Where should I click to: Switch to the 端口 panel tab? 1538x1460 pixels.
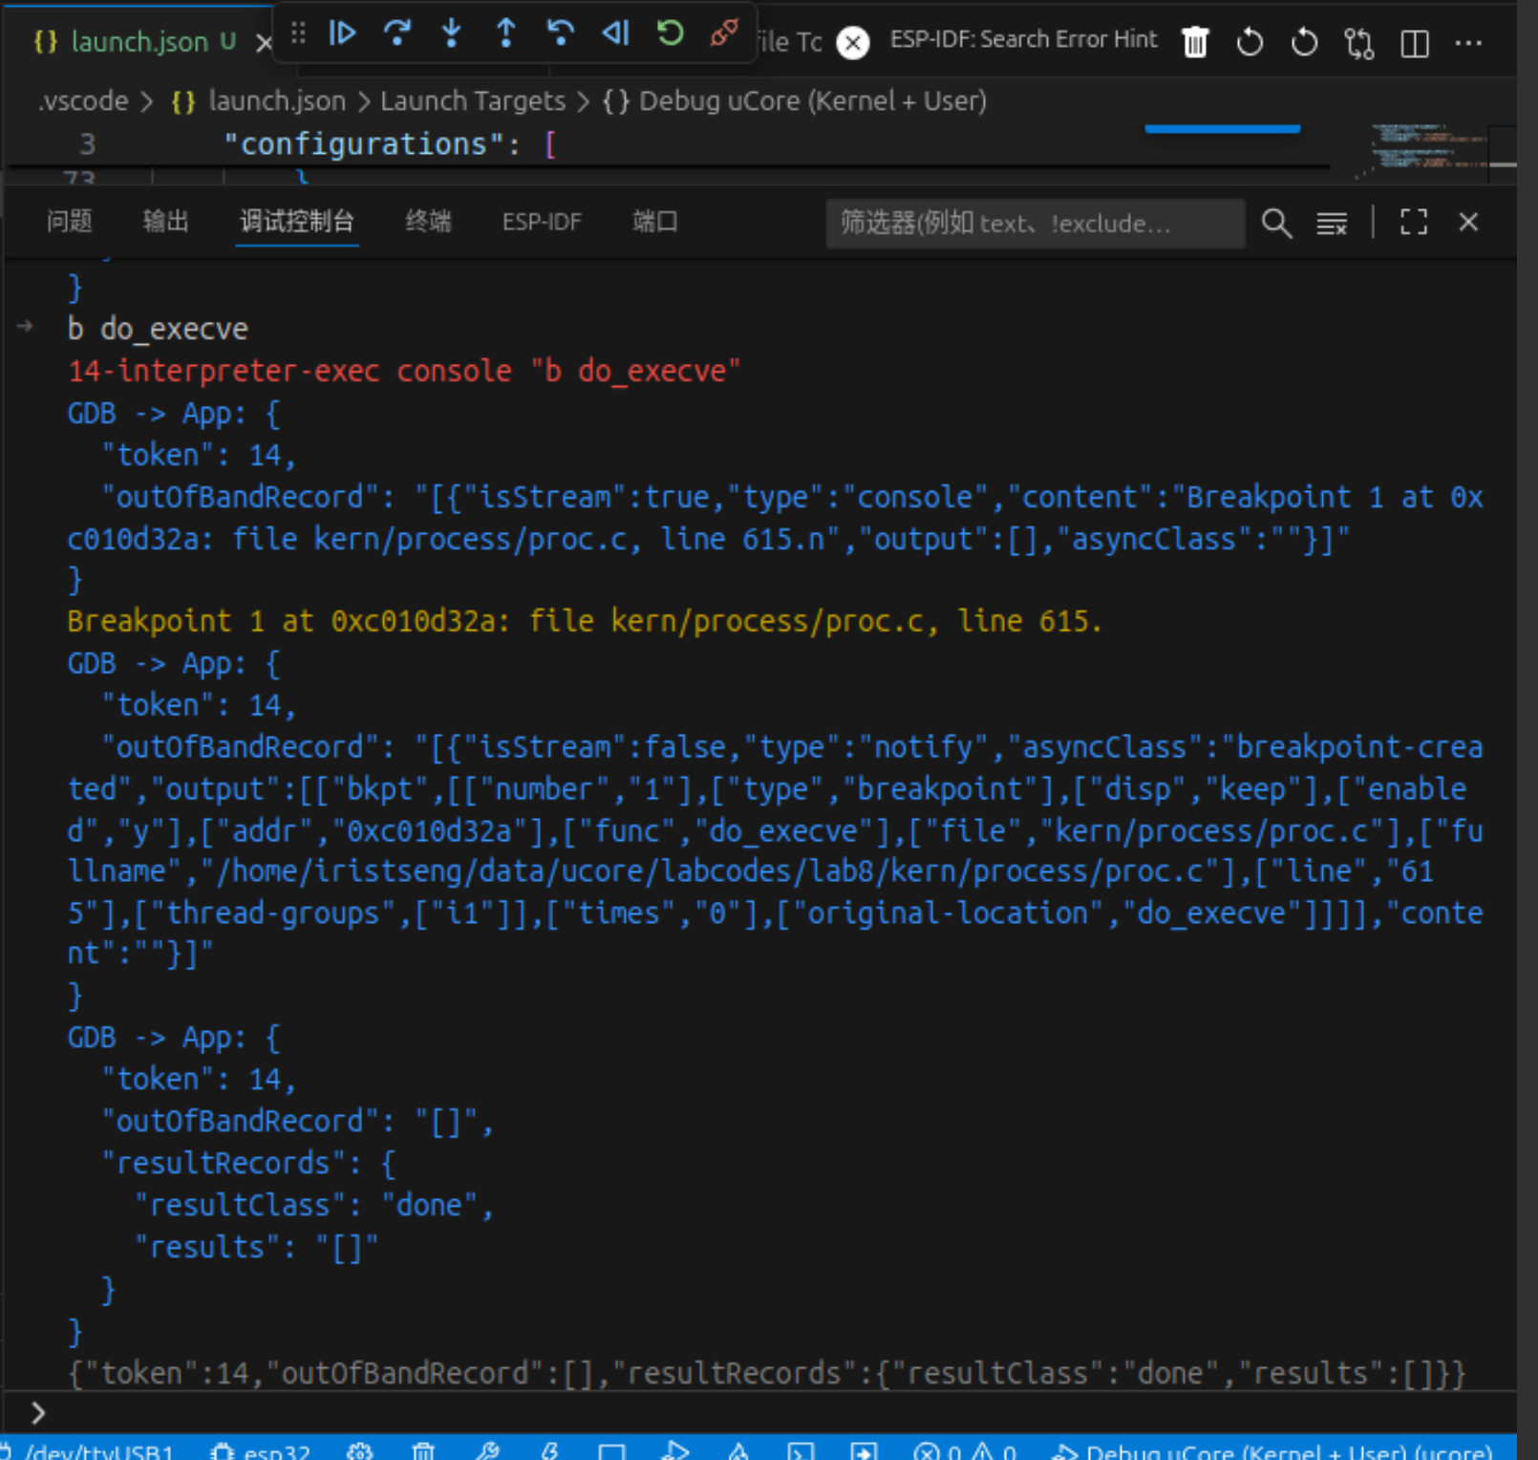tap(655, 222)
